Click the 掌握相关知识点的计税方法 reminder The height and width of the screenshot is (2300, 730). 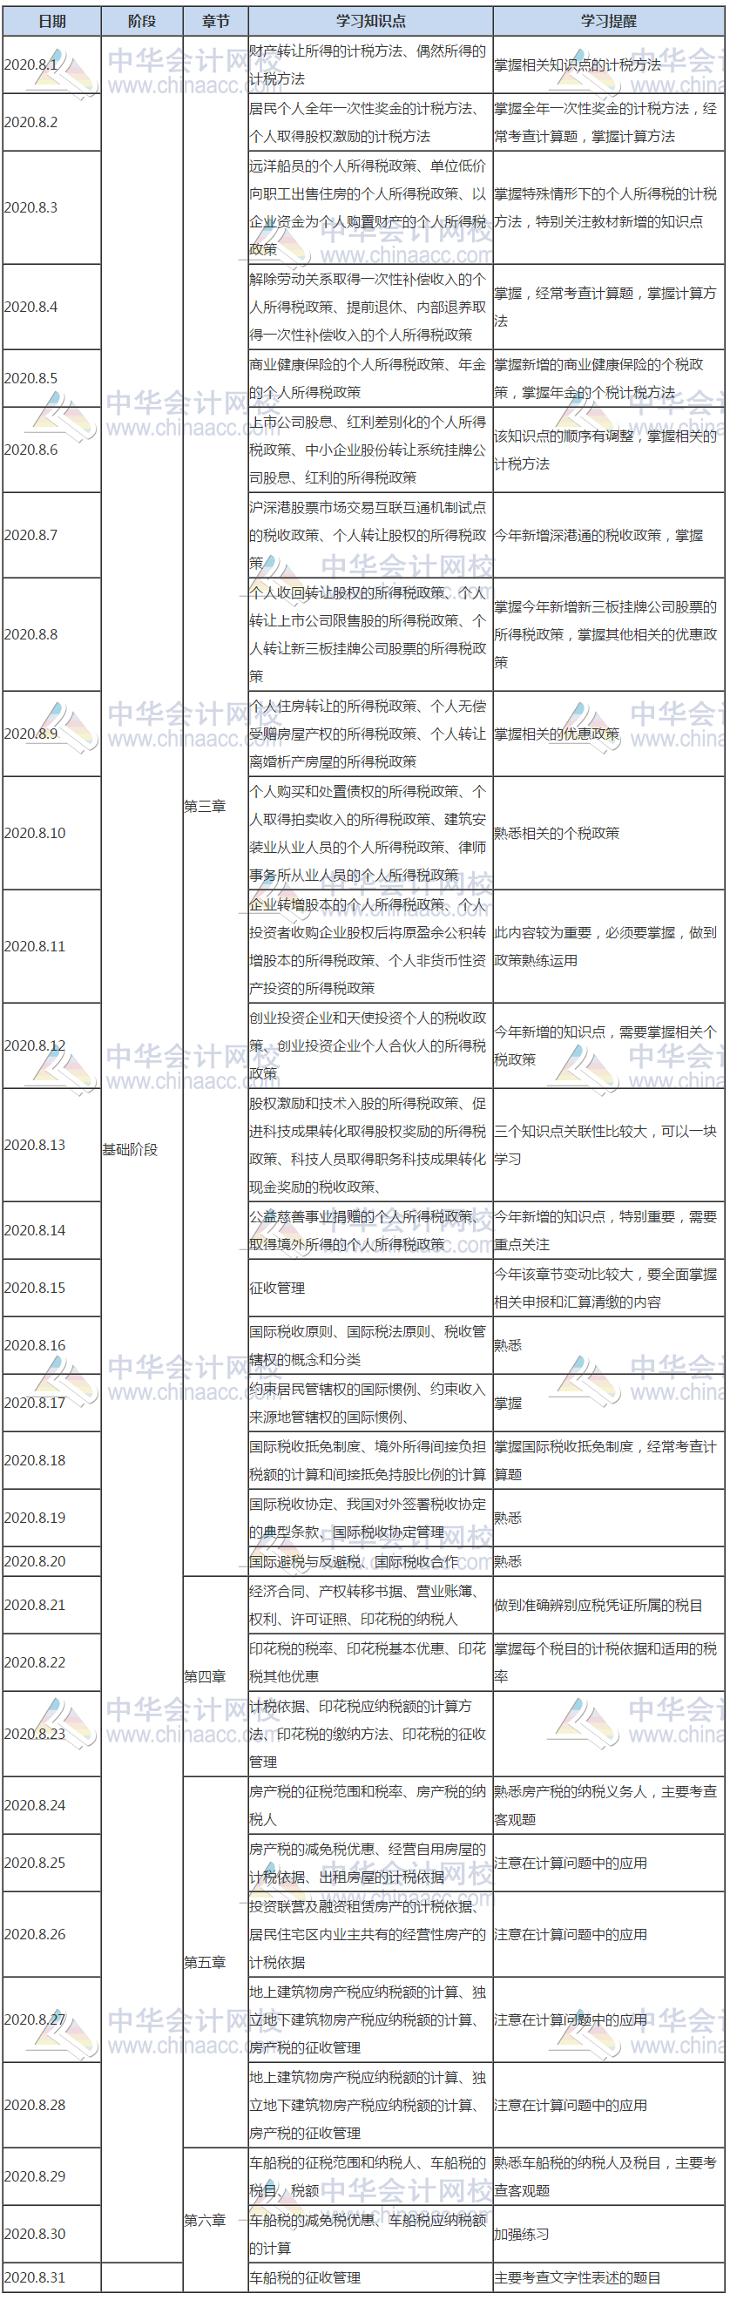(609, 65)
